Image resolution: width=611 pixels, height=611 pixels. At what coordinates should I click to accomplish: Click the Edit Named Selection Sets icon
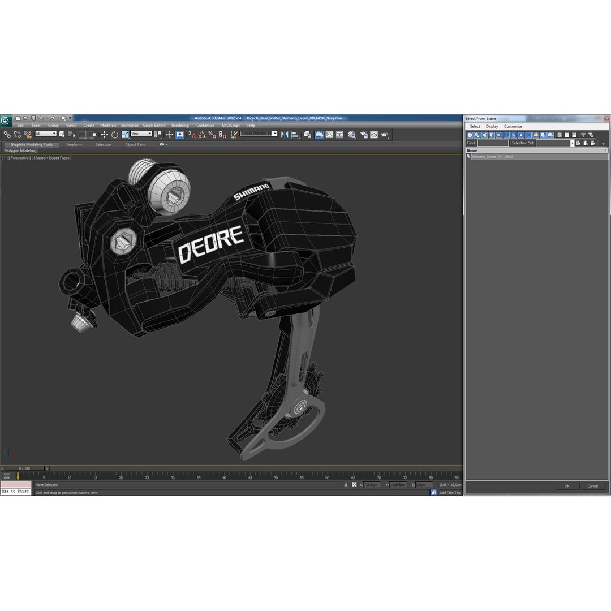234,135
